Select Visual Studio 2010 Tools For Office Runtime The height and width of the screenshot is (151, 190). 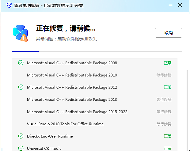[x=65, y=124]
